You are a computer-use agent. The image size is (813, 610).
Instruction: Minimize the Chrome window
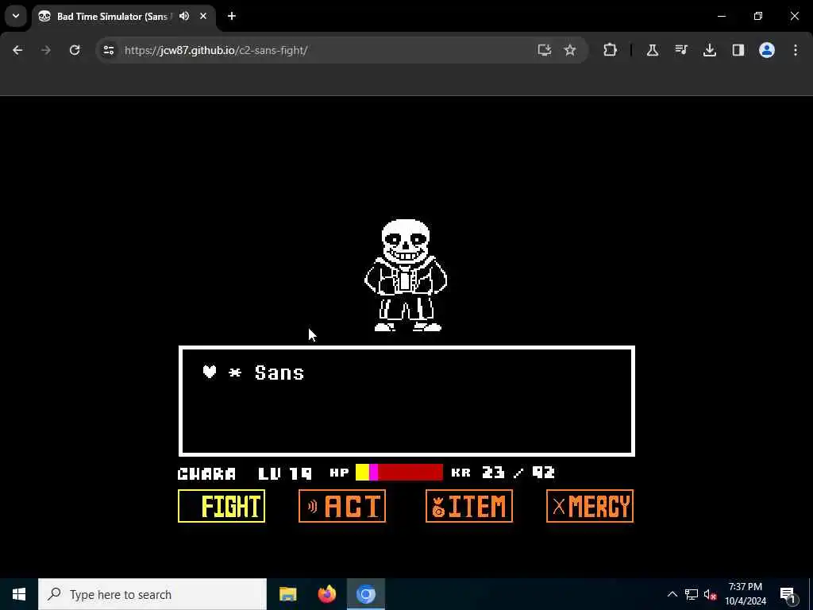[722, 16]
